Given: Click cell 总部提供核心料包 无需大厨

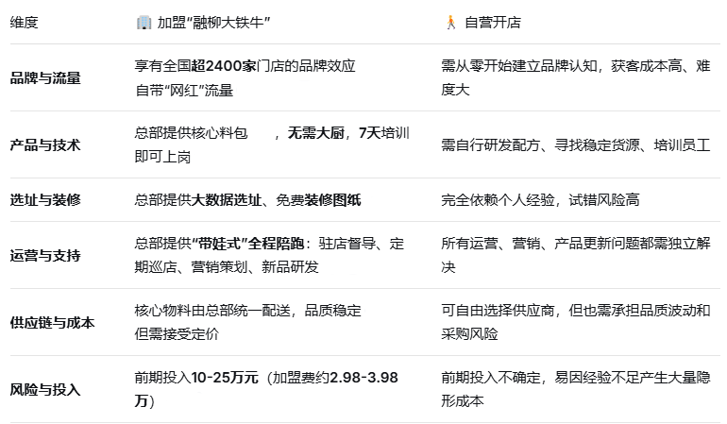Looking at the screenshot, I should 272,144.
